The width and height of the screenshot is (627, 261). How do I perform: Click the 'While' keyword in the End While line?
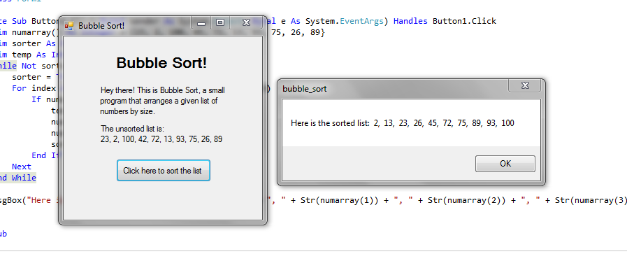point(24,178)
